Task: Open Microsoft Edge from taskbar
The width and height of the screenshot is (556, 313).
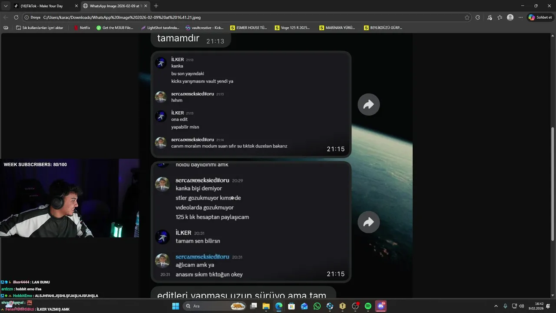Action: (x=279, y=306)
